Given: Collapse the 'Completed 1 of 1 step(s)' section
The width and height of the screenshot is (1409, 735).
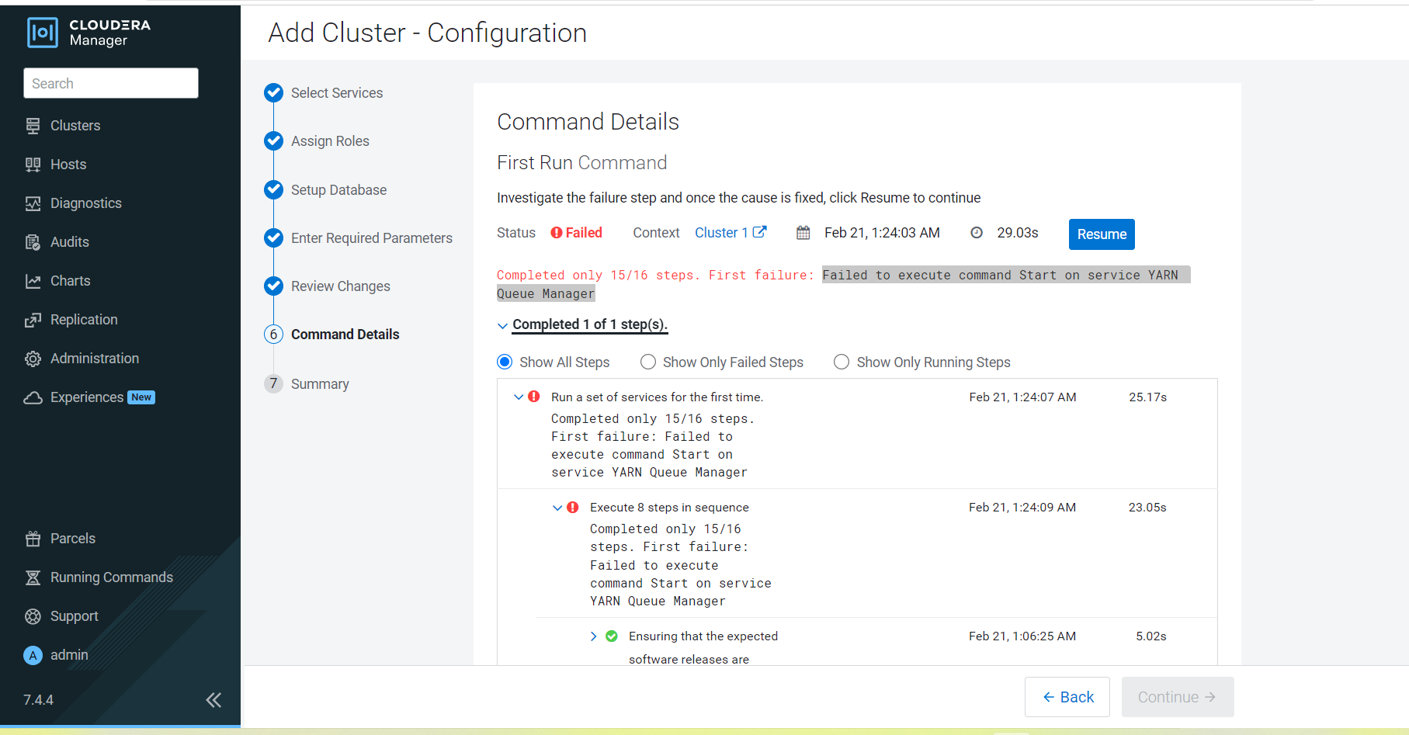Looking at the screenshot, I should pos(502,325).
